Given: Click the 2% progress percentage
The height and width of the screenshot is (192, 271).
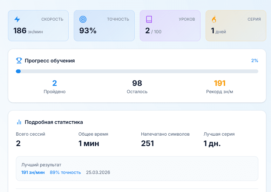Looking at the screenshot, I should coord(254,61).
